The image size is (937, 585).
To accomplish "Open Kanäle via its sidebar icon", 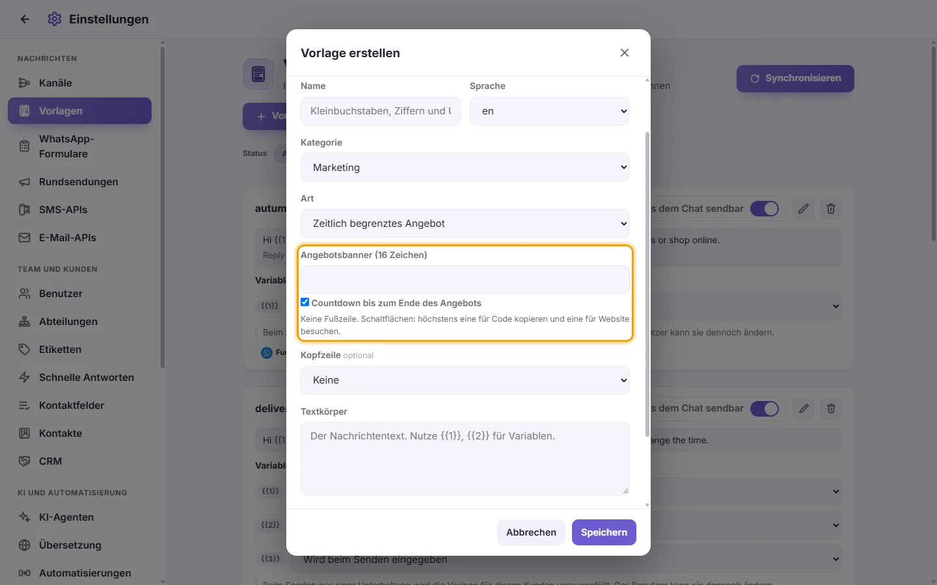I will (x=24, y=83).
